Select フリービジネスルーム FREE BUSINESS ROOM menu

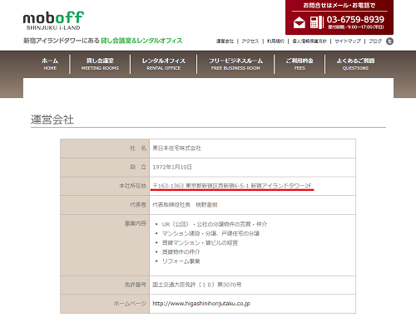tap(235, 64)
